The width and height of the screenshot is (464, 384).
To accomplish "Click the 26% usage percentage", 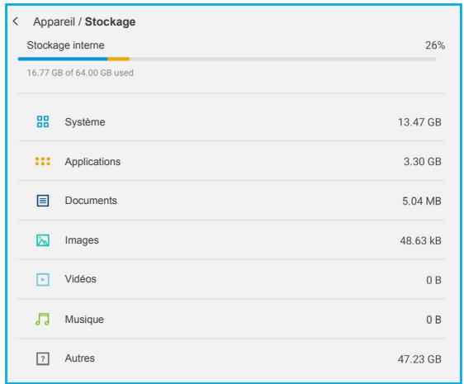I will [x=435, y=45].
